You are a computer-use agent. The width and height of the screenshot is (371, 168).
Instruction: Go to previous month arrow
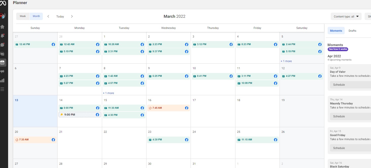48,16
